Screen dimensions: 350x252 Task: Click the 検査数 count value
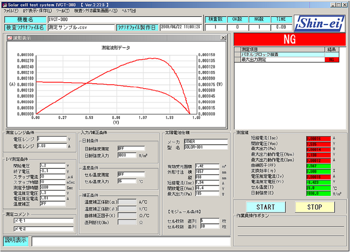coord(215,27)
